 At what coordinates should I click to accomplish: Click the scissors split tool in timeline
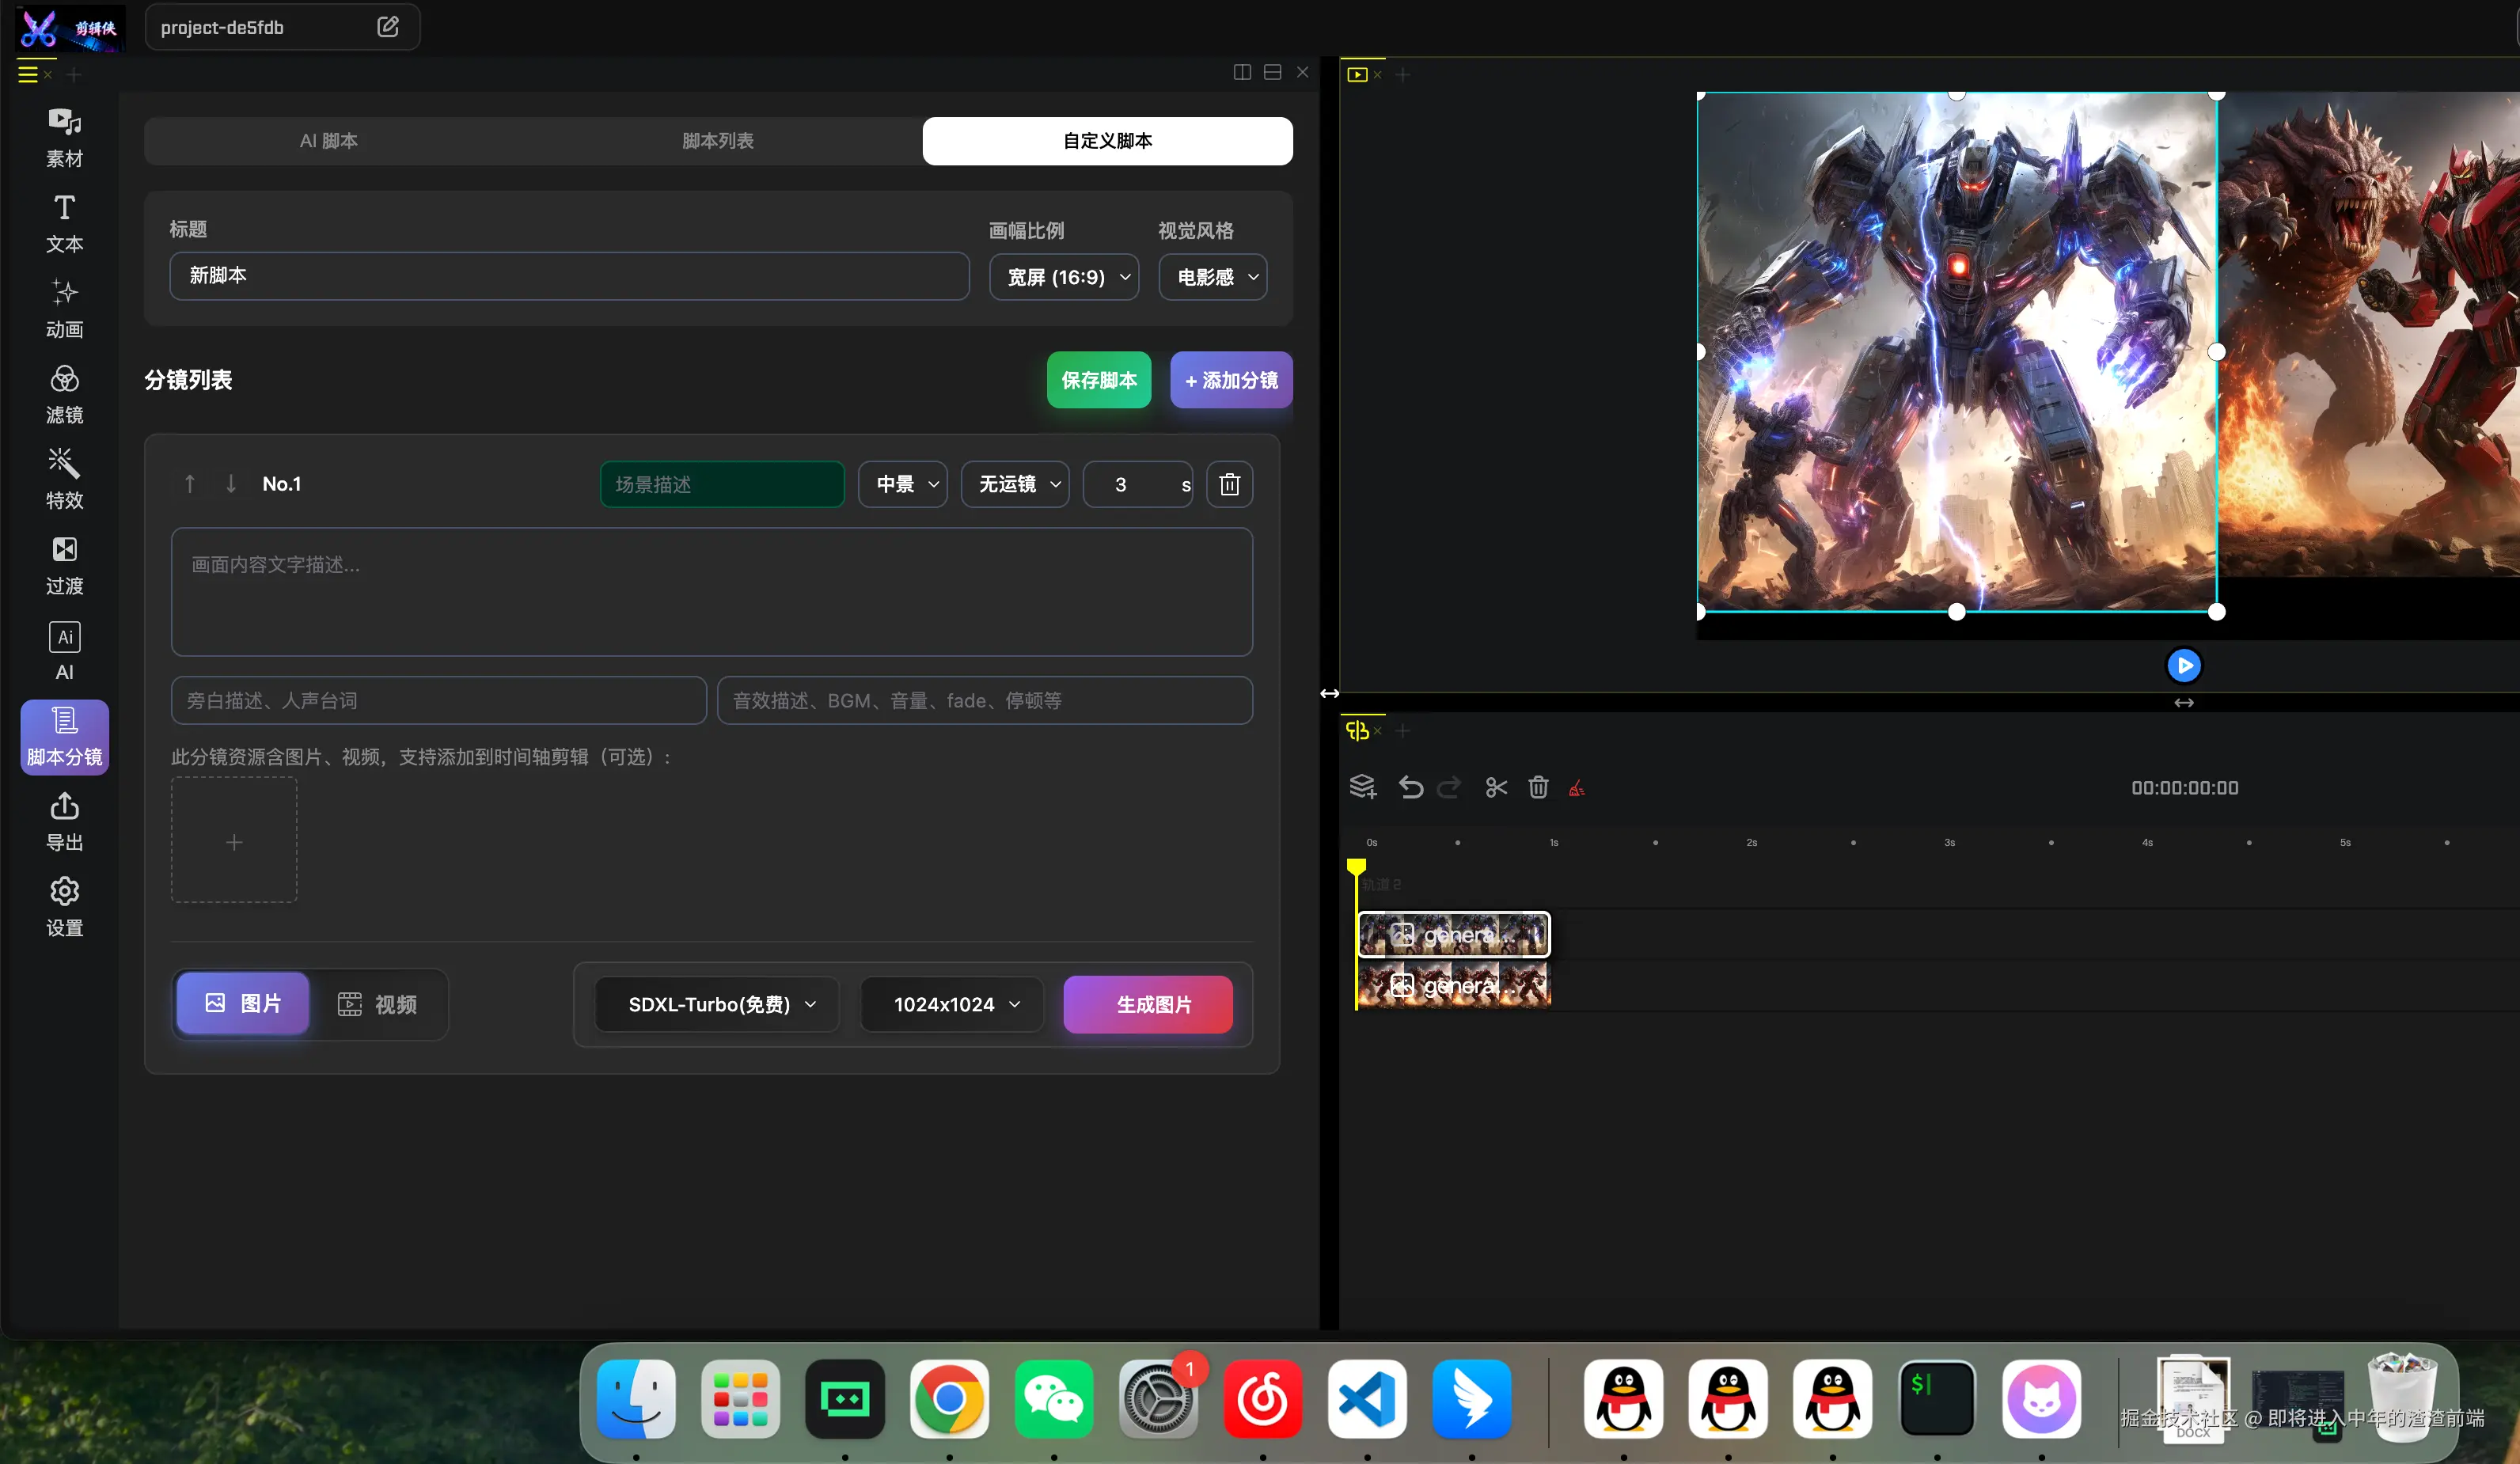(1496, 788)
